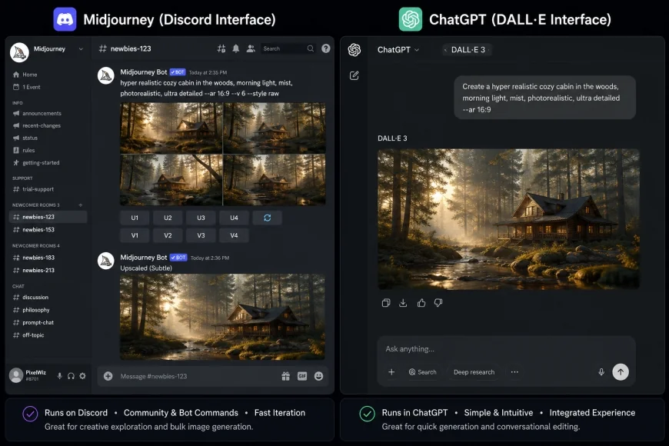
Task: Click the PixelWiz user avatar
Action: click(x=16, y=375)
